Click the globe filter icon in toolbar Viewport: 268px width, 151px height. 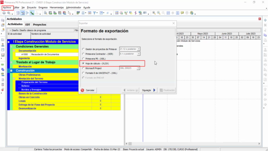[192, 13]
